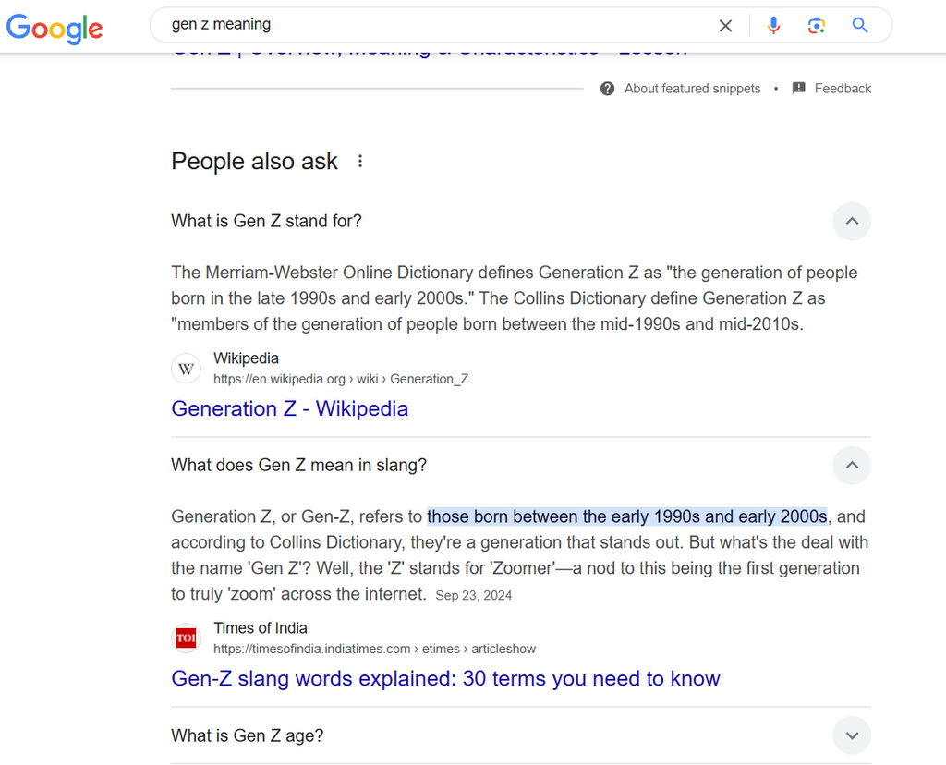The width and height of the screenshot is (946, 765).
Task: Click the 'What is Gen Z age?' question
Action: coord(248,735)
